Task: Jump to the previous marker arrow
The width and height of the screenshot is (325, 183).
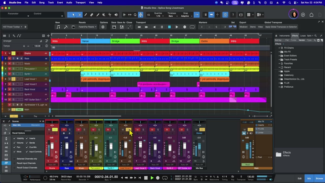Action: [217, 27]
